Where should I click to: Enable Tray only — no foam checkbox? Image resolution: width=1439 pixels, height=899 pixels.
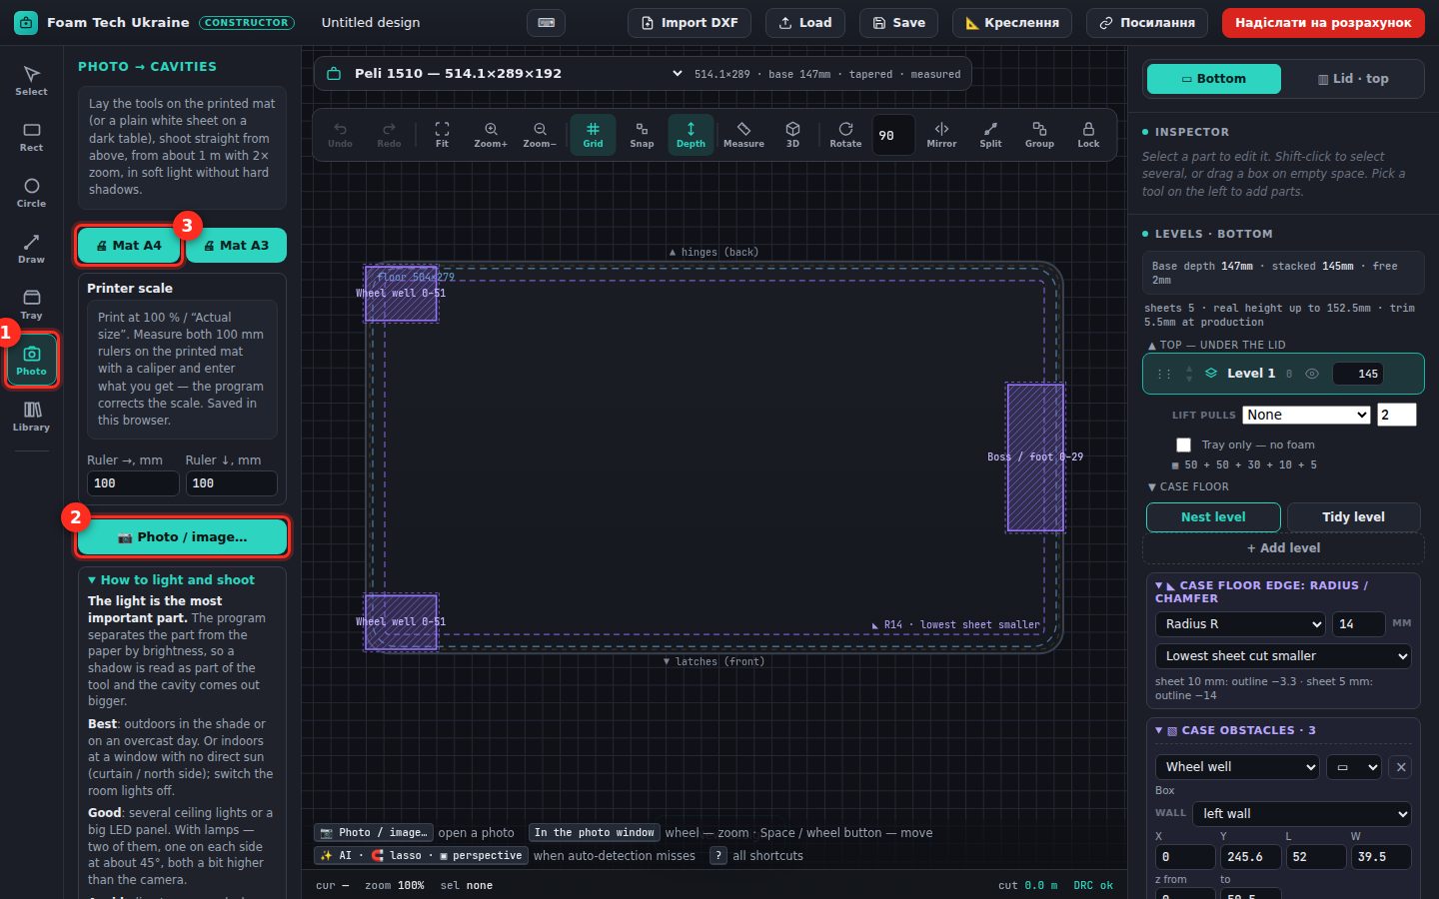1184,445
